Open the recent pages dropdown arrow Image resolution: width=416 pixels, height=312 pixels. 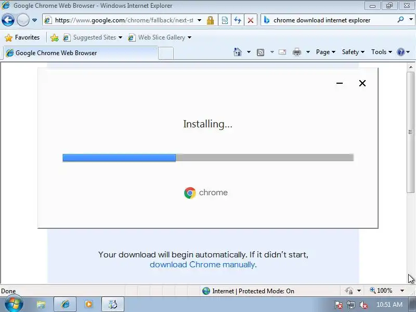coord(34,20)
